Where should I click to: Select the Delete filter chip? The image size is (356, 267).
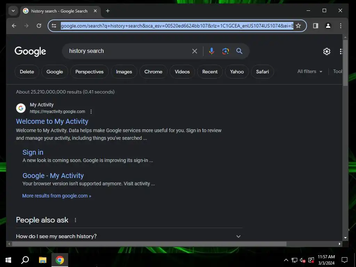[x=27, y=72]
